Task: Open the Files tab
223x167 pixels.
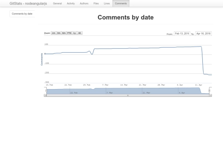Action: pos(96,3)
